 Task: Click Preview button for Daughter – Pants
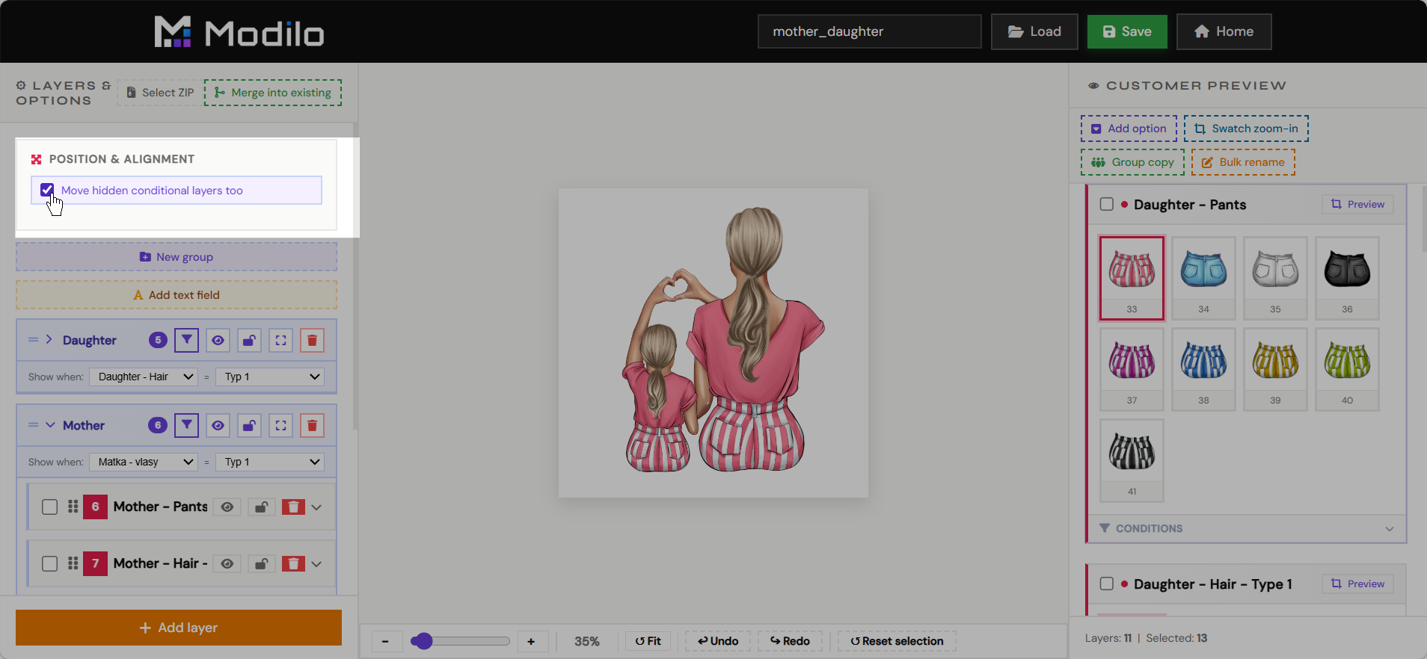(1357, 204)
